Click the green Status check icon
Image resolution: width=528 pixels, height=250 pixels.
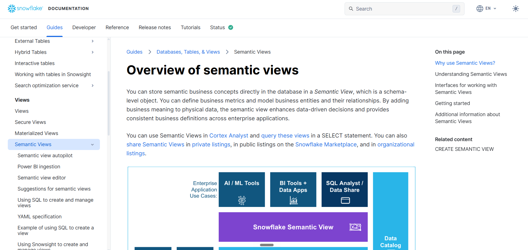pyautogui.click(x=231, y=27)
